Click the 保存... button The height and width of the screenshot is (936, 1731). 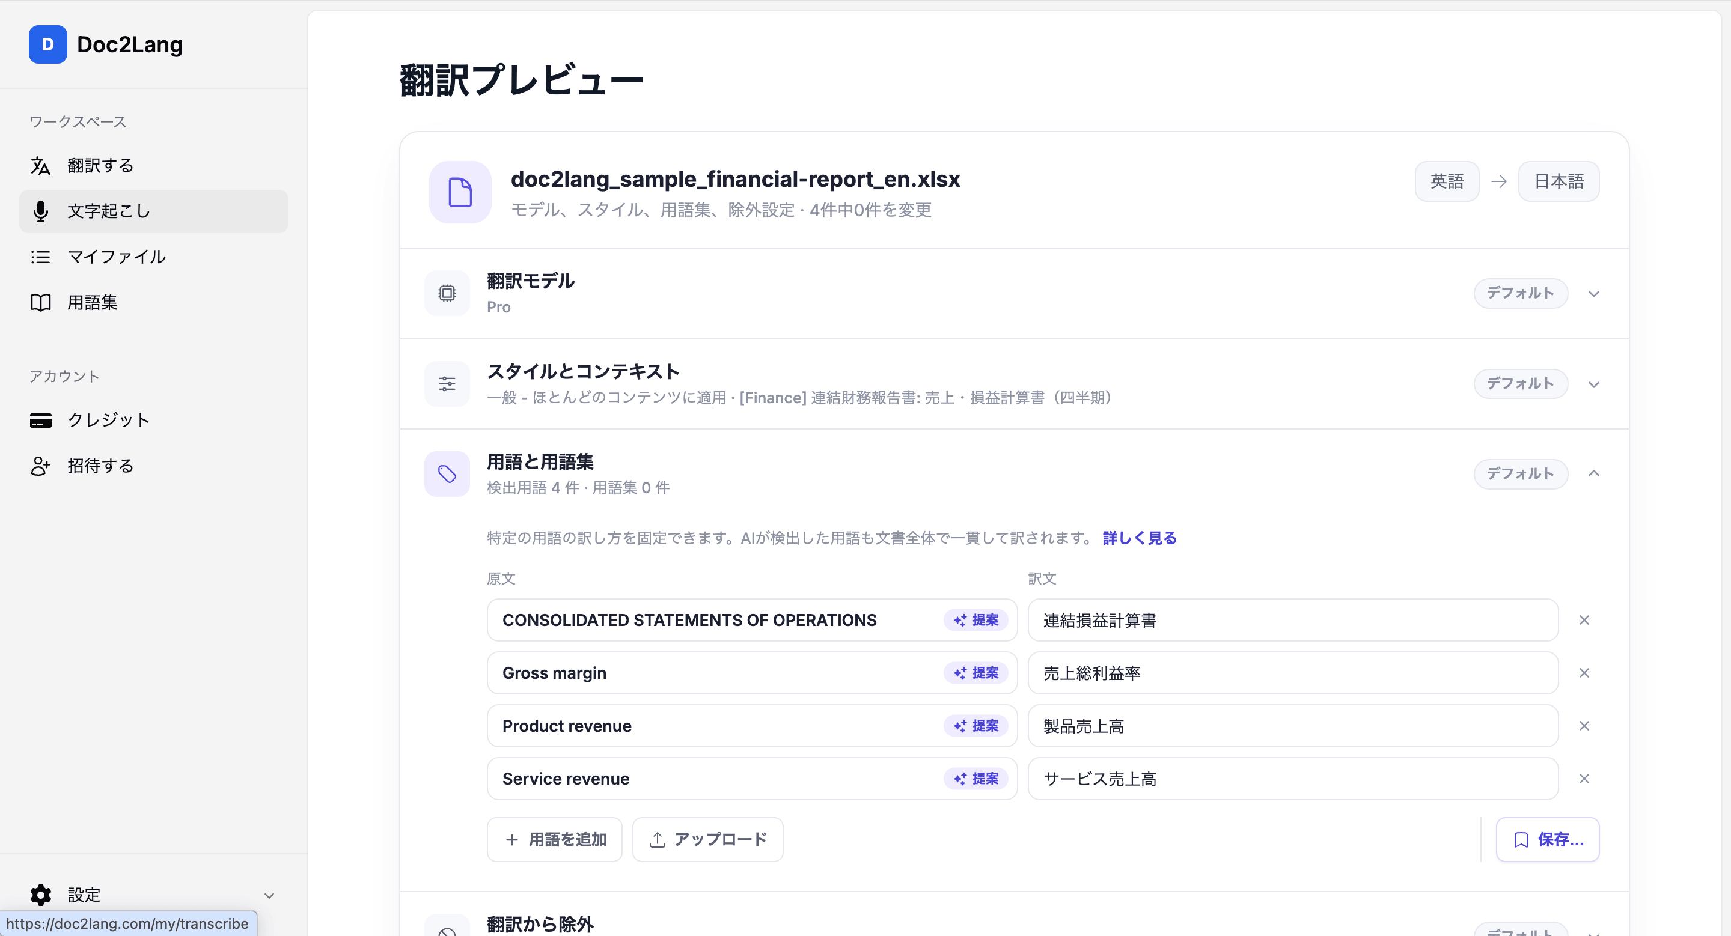pos(1548,839)
